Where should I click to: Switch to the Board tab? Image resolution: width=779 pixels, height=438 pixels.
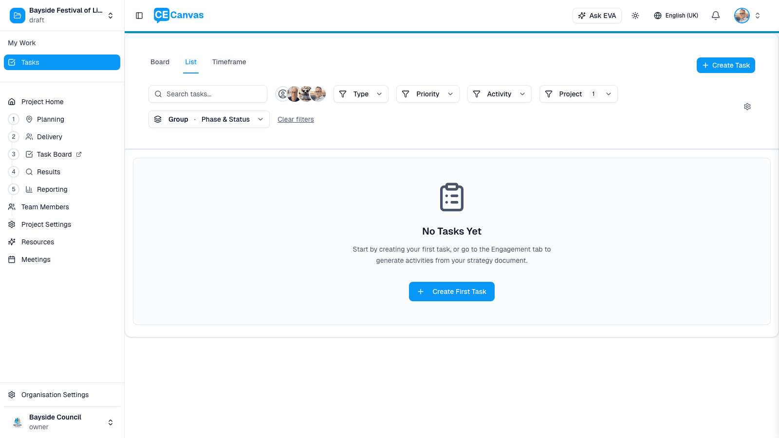(x=160, y=62)
